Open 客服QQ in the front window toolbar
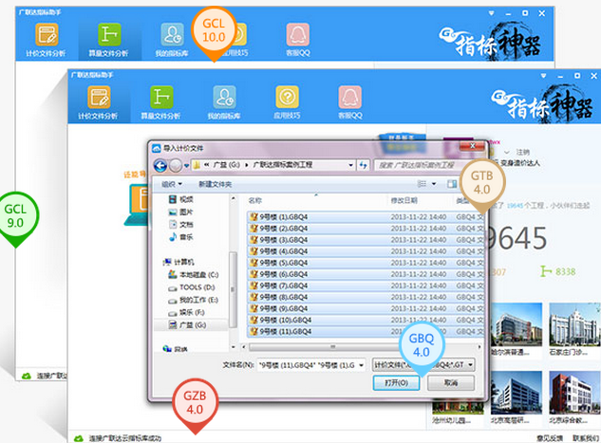 point(349,102)
